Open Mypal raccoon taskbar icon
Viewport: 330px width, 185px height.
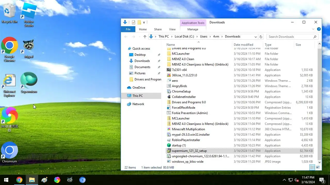[x=70, y=180]
